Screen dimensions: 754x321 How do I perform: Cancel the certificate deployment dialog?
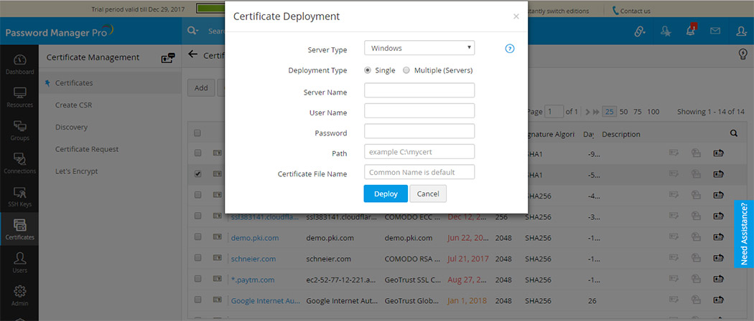tap(428, 193)
